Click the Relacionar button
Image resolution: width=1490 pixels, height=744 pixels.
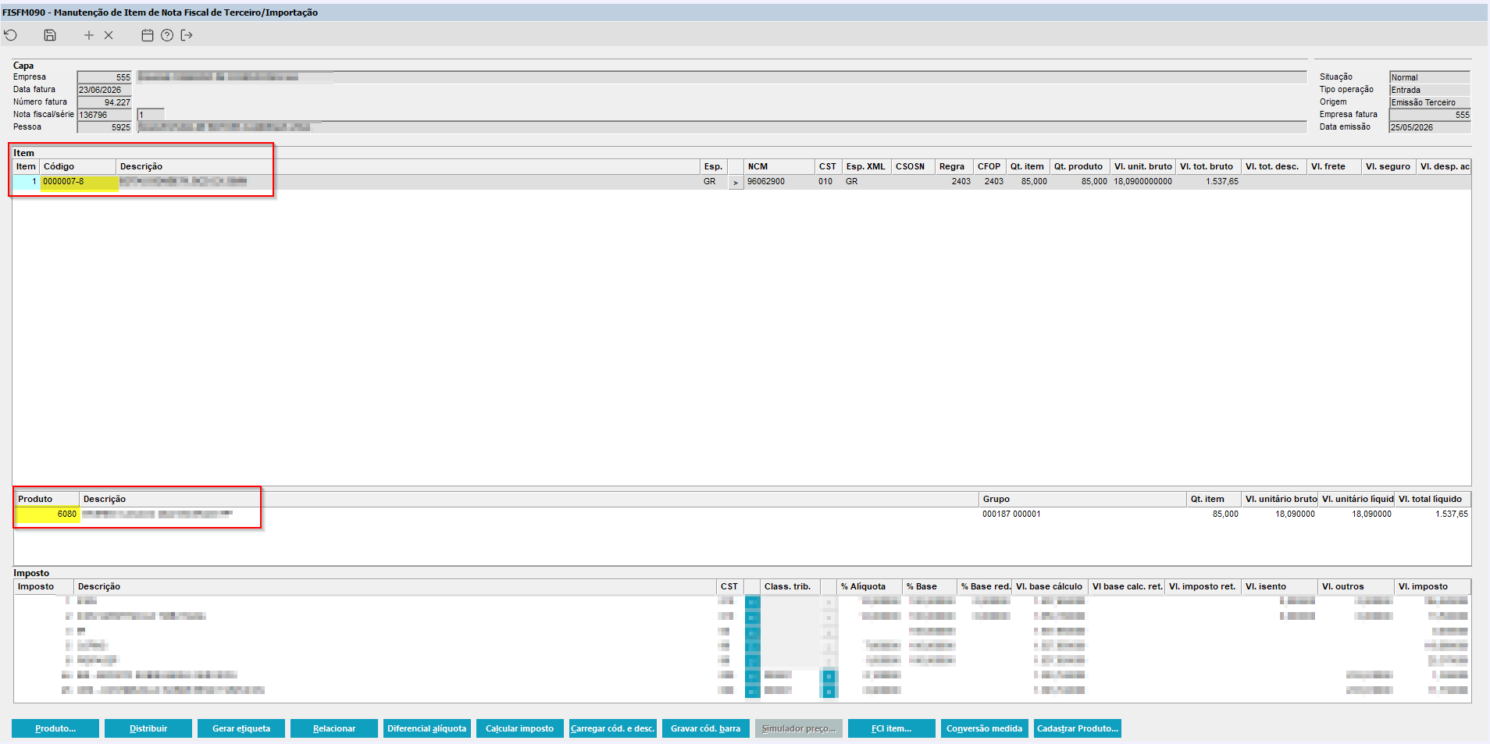click(x=334, y=728)
